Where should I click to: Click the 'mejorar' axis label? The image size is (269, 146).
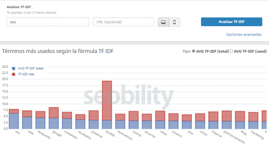point(217,134)
